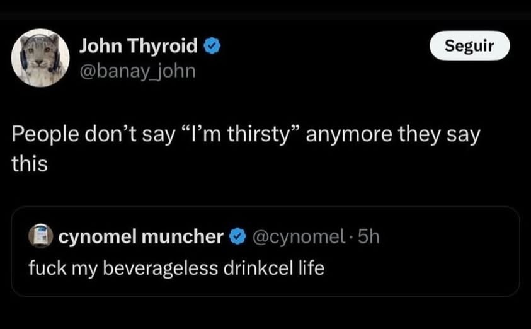Image resolution: width=531 pixels, height=329 pixels.
Task: Click the word "this" ending the tweet
Action: point(30,164)
